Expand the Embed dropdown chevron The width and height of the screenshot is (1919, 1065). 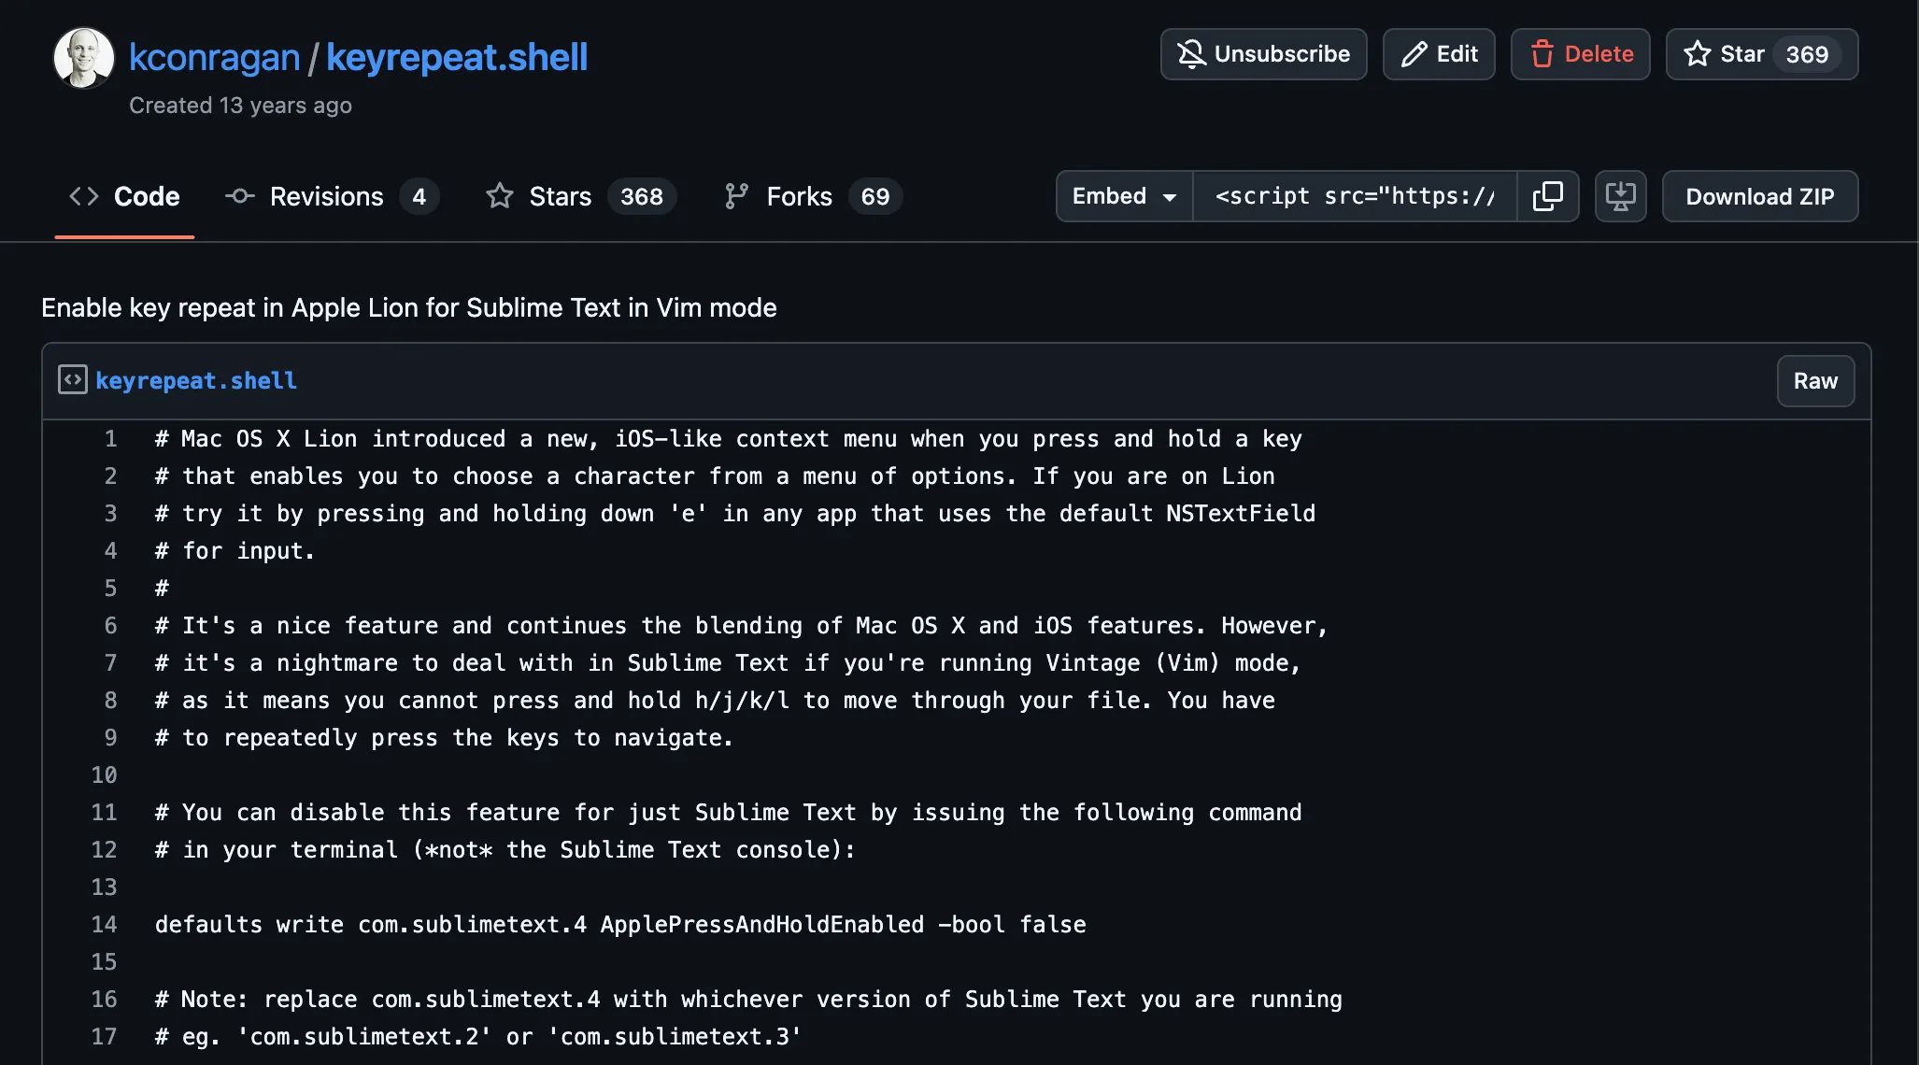1171,197
